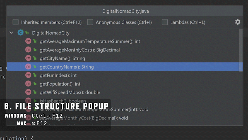Click method icon beside getCityName

click(x=28, y=58)
